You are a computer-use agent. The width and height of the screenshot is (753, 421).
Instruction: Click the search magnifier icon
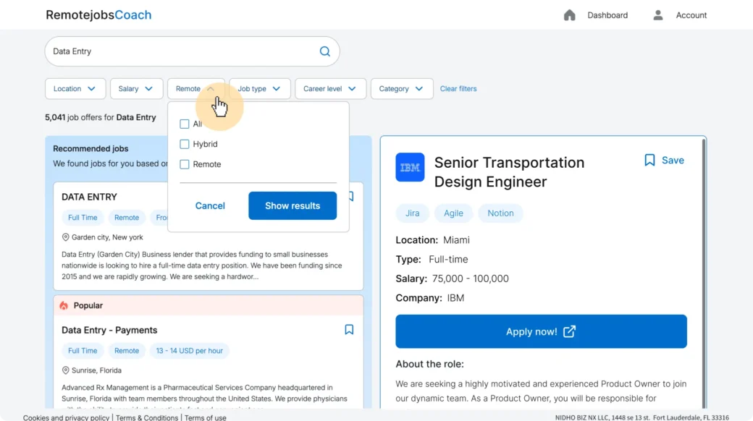point(325,51)
